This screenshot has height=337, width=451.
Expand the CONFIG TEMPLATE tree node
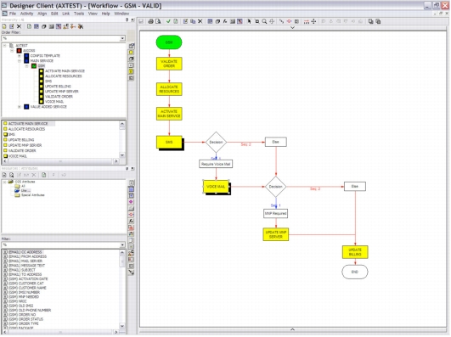tap(20, 56)
